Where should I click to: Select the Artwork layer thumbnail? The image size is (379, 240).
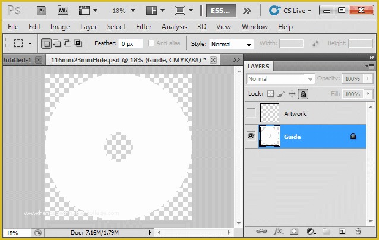tap(270, 113)
